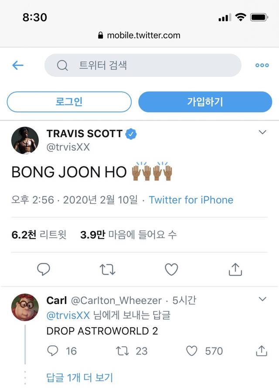Viewport: 279px width, 390px height.
Task: Open the chevron on Carl's reply
Action: (x=262, y=299)
